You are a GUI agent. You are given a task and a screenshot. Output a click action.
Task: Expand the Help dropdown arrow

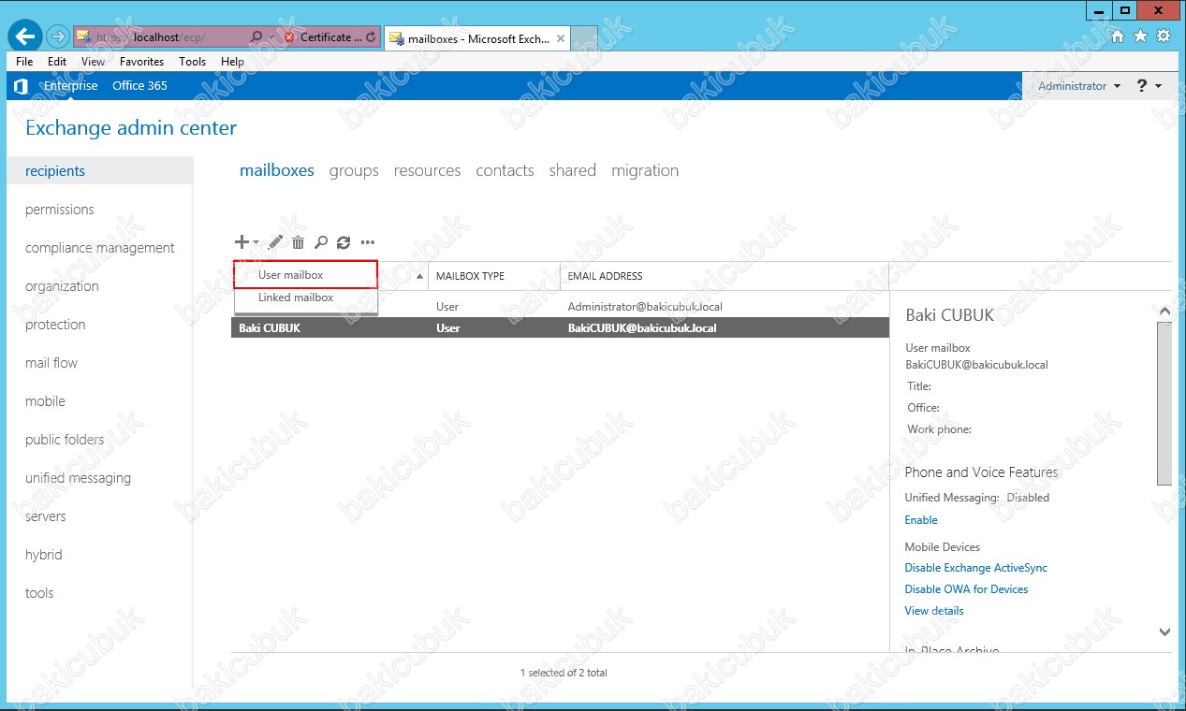[x=1159, y=86]
